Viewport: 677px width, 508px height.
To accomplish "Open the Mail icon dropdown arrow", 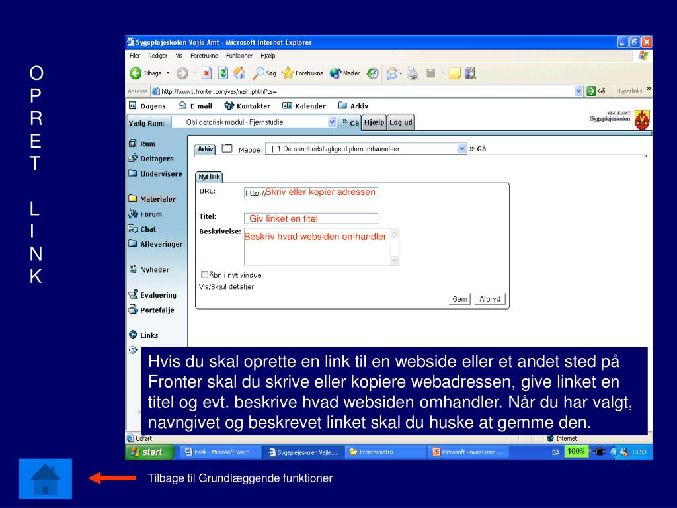I will point(401,74).
